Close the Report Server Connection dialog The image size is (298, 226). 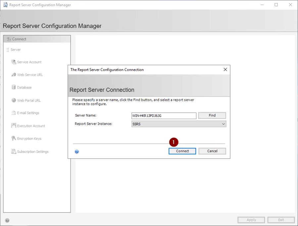tap(225, 70)
